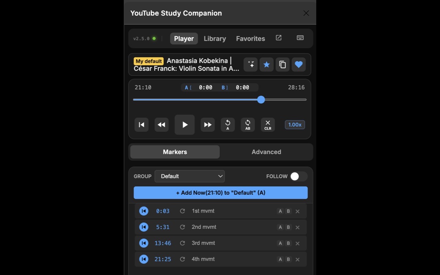Clear loops using the CLR icon
The width and height of the screenshot is (440, 275).
[x=267, y=124]
